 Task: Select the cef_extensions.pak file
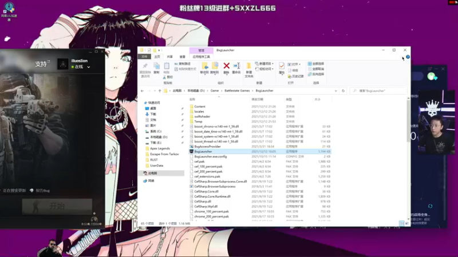pos(207,176)
